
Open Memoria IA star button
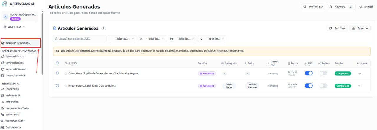(x=313, y=7)
